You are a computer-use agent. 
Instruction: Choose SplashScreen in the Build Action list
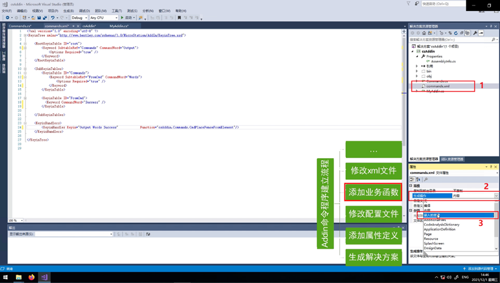[x=434, y=243]
